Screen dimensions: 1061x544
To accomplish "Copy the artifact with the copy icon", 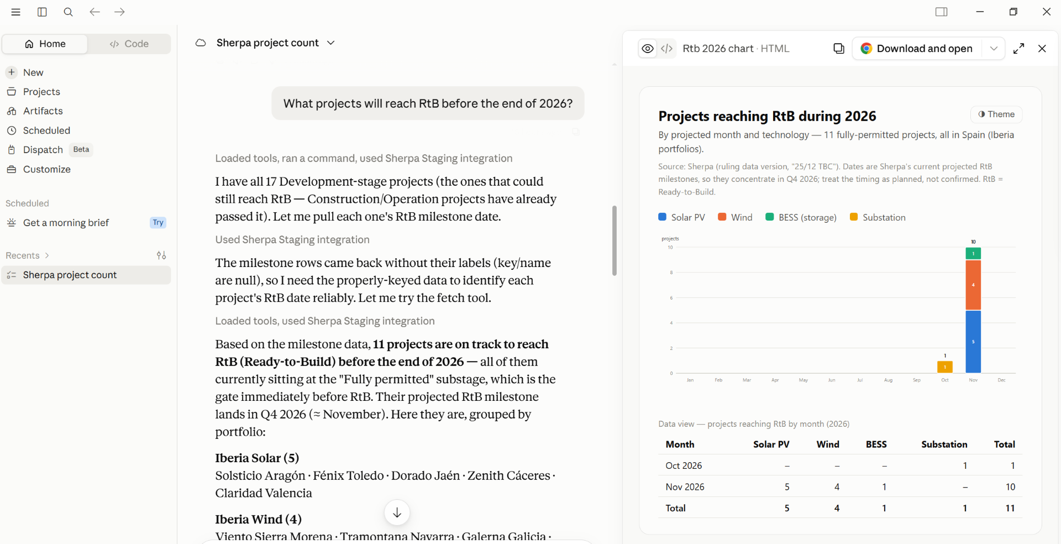I will [x=839, y=49].
